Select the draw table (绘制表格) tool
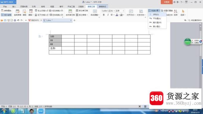This screenshot has height=114, width=203. 18,13
